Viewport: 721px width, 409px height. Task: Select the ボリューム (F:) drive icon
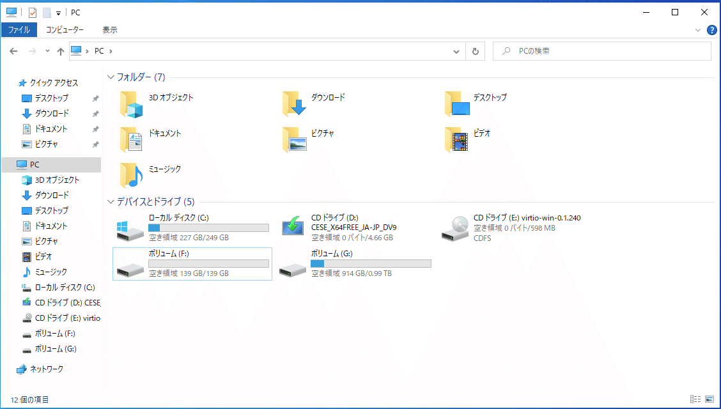click(130, 270)
